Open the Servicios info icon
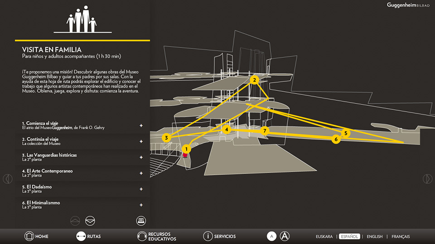 (x=208, y=236)
